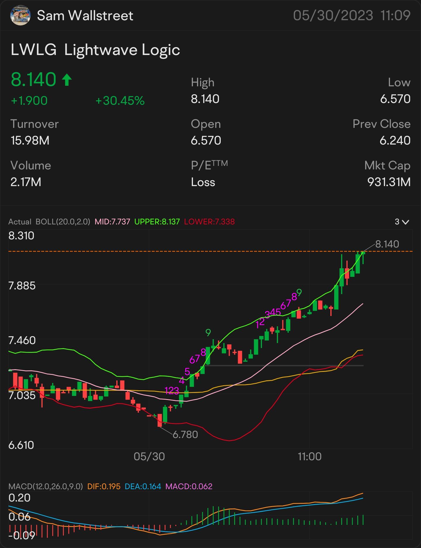This screenshot has width=421, height=548.
Task: Tap the tall green breakout candle after 11:00
Action: [x=336, y=297]
